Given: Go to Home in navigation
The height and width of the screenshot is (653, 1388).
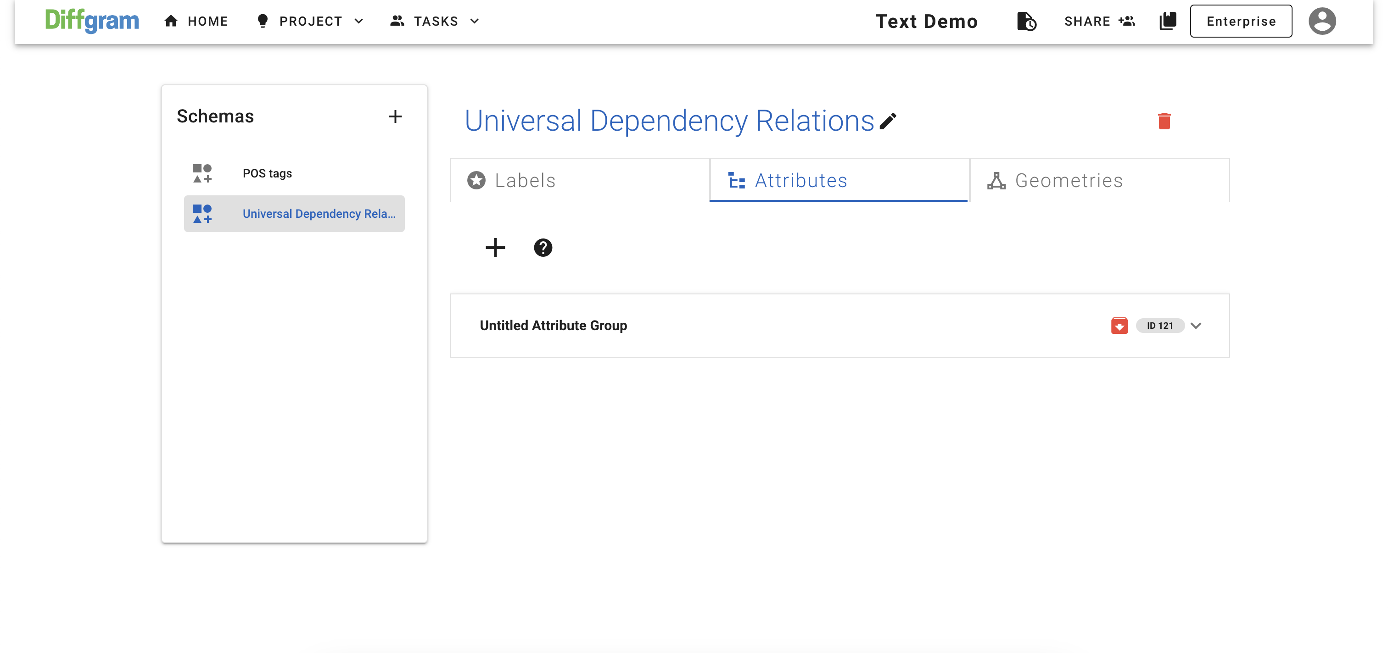Looking at the screenshot, I should click(x=196, y=21).
